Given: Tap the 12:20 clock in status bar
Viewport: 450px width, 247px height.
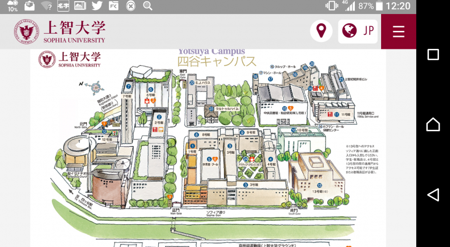Looking at the screenshot, I should click(x=398, y=6).
